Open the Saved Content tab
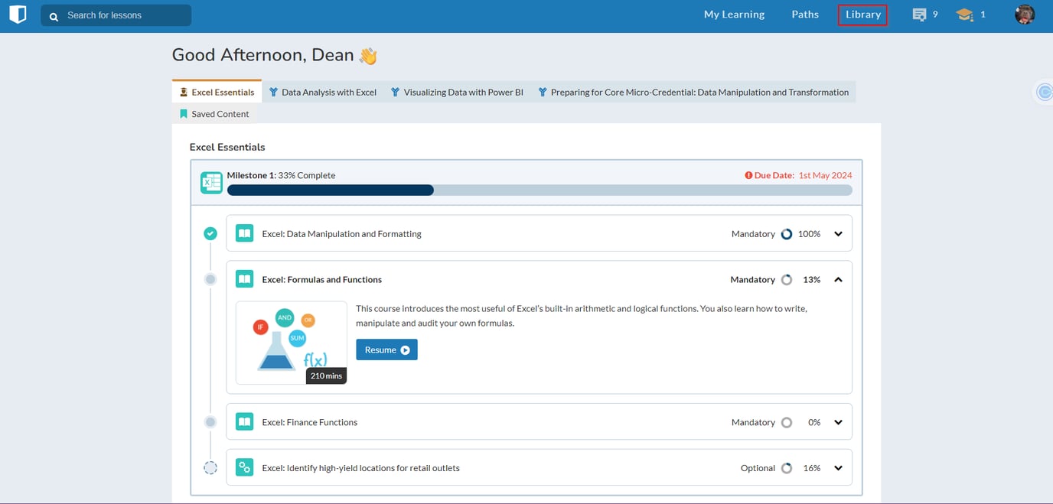The width and height of the screenshot is (1053, 504). pos(214,114)
